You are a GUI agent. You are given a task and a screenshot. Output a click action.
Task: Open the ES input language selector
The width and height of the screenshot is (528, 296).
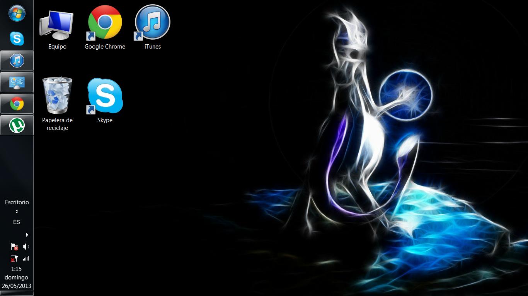[x=17, y=222]
